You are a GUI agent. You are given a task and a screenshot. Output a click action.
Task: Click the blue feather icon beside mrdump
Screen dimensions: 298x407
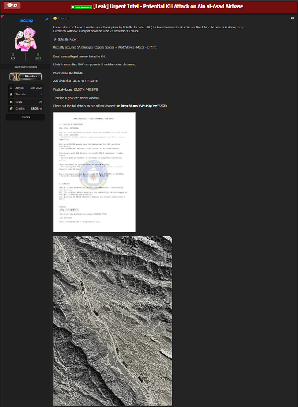pos(47,20)
